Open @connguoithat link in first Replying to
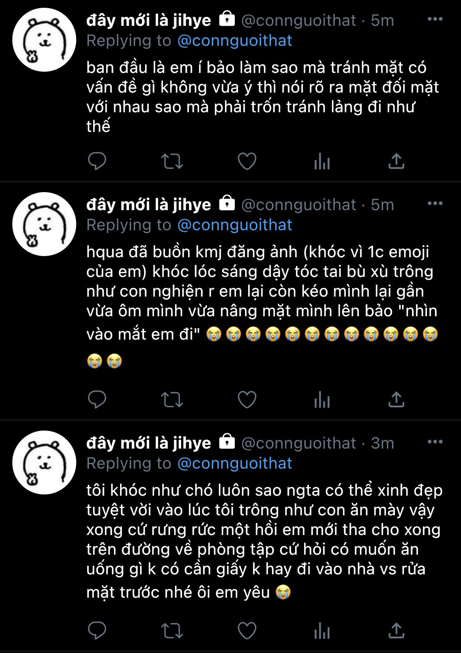This screenshot has height=653, width=461. coord(235,41)
